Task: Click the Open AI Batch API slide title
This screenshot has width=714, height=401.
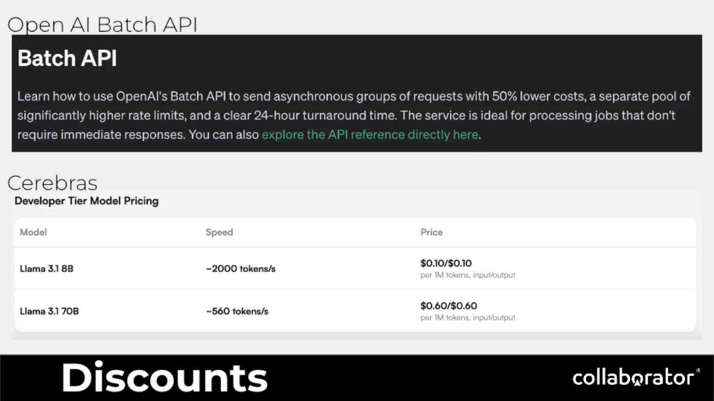Action: [x=102, y=25]
